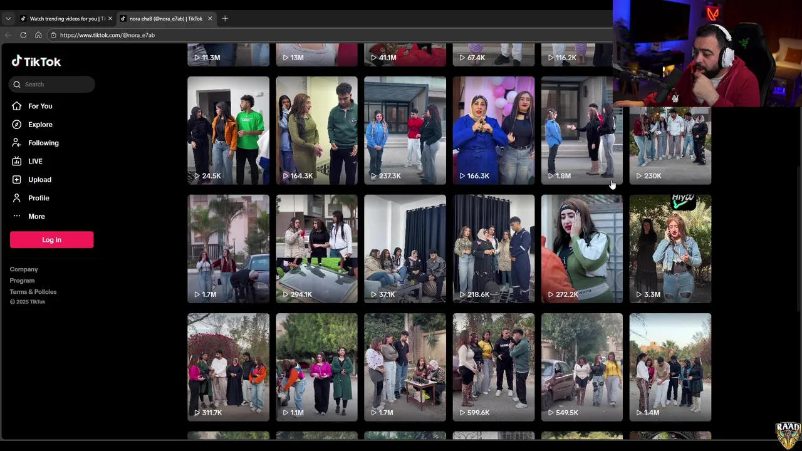This screenshot has height=451, width=802.
Task: Open Upload page link
Action: [39, 180]
